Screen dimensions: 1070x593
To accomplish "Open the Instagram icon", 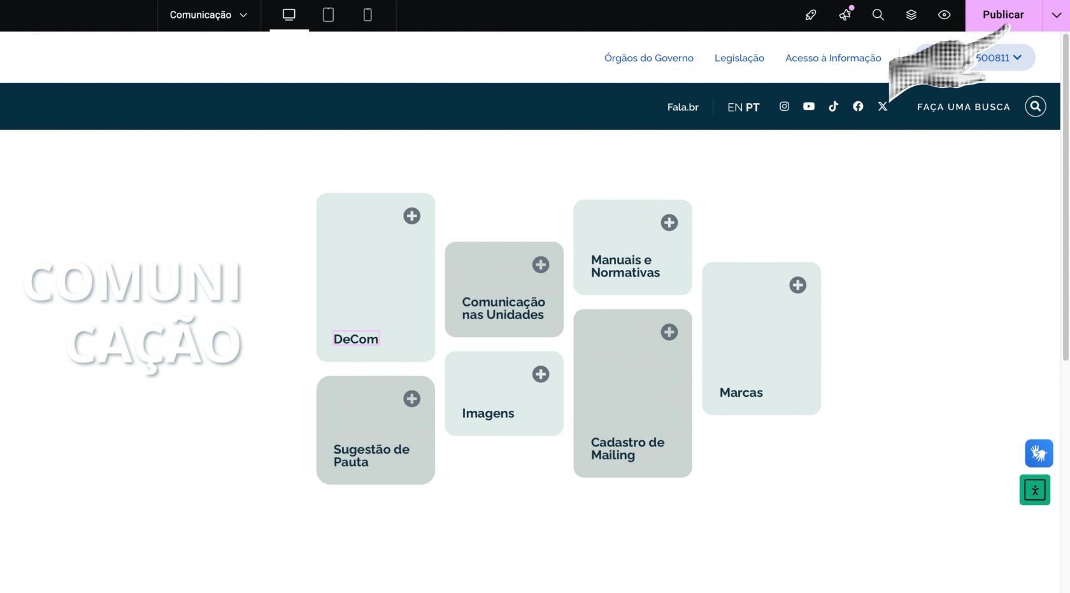I will [x=785, y=106].
